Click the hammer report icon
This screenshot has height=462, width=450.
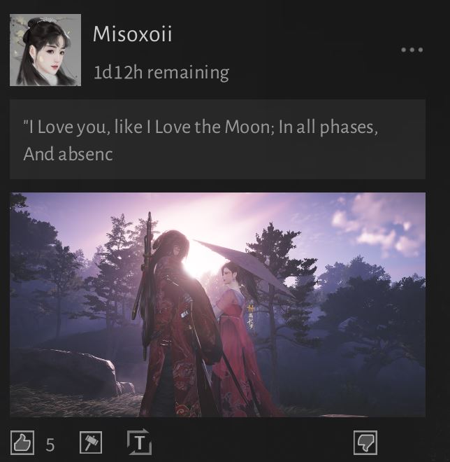point(91,442)
